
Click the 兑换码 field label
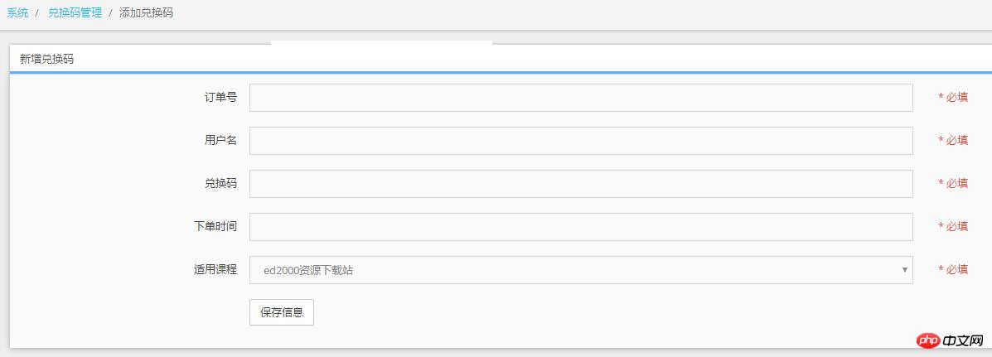click(220, 184)
